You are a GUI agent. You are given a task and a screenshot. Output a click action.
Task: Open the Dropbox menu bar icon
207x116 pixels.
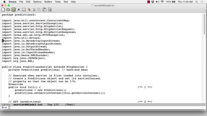(x=153, y=2)
